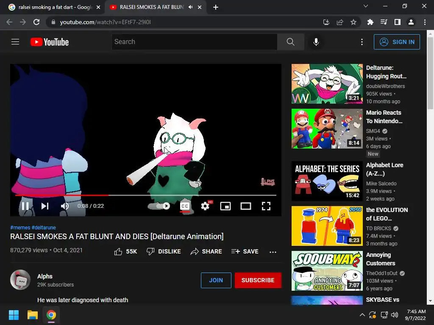The image size is (434, 325).
Task: Mute tab via speaker icon
Action: pos(190,7)
